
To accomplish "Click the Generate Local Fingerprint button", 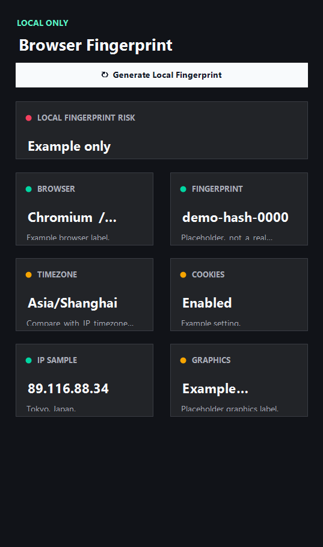I will click(161, 75).
